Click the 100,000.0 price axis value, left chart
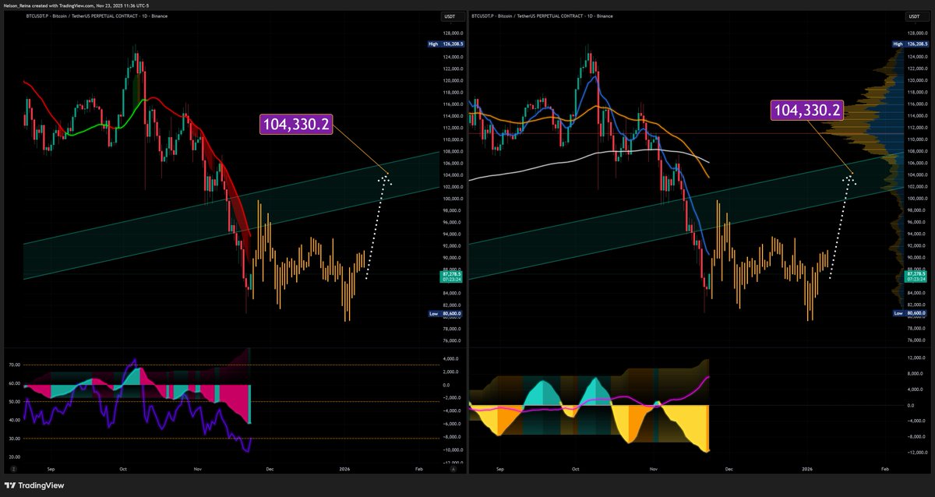 point(453,199)
